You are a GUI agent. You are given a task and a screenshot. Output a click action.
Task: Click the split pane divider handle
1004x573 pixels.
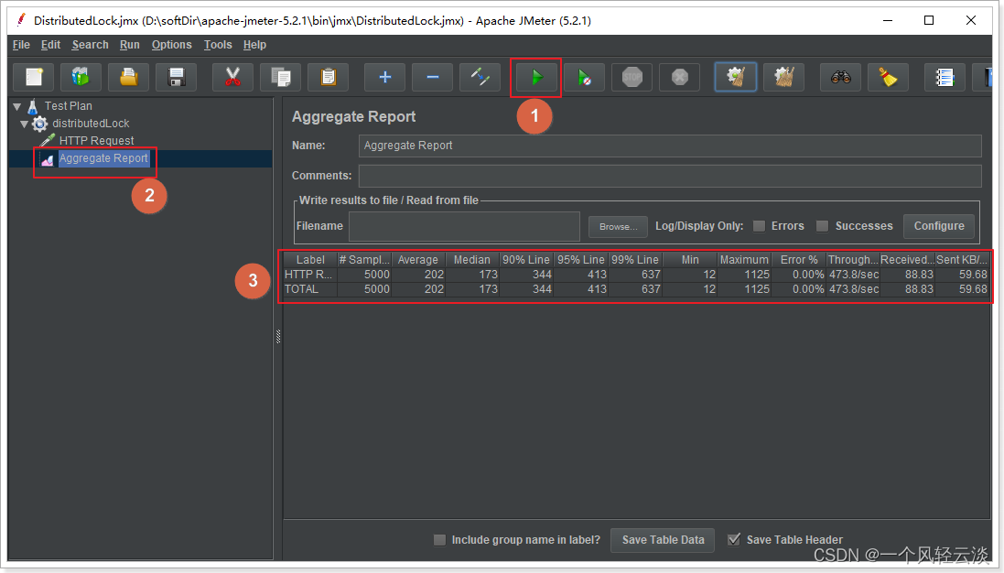278,336
